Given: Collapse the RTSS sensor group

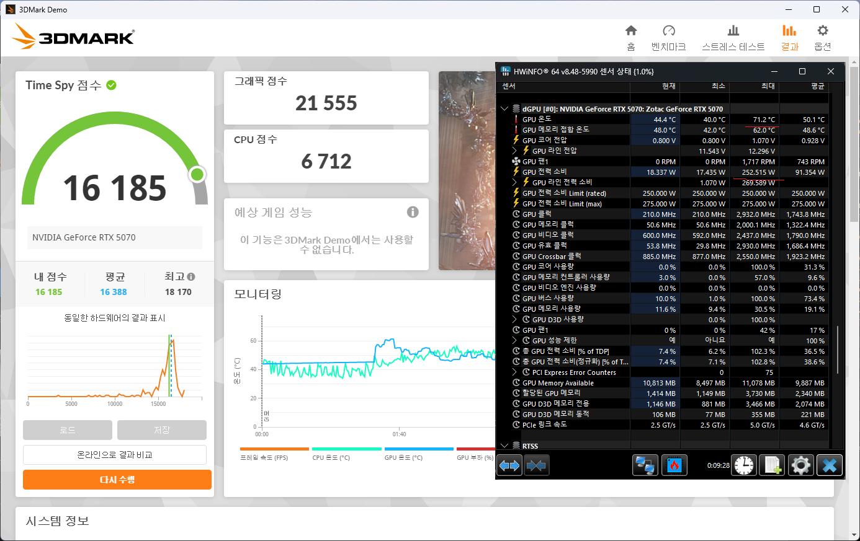Looking at the screenshot, I should pyautogui.click(x=504, y=446).
